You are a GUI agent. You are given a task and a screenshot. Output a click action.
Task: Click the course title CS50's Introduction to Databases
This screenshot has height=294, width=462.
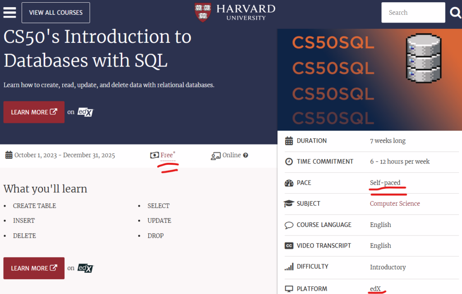coord(97,49)
